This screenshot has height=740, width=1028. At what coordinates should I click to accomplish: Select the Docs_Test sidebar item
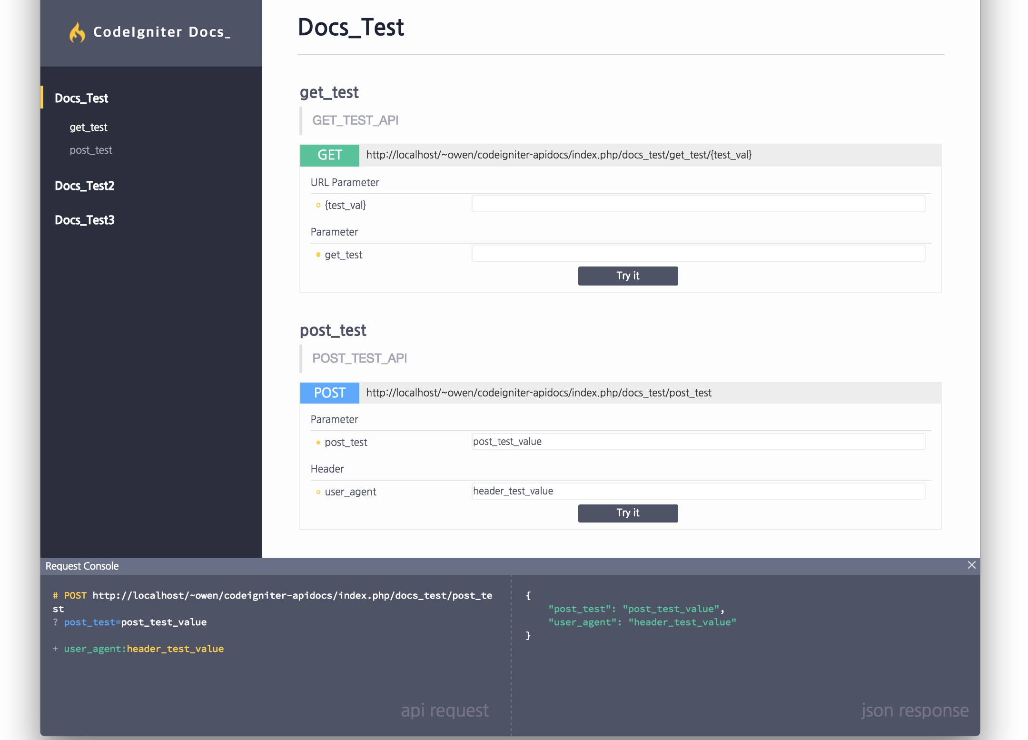coord(80,98)
